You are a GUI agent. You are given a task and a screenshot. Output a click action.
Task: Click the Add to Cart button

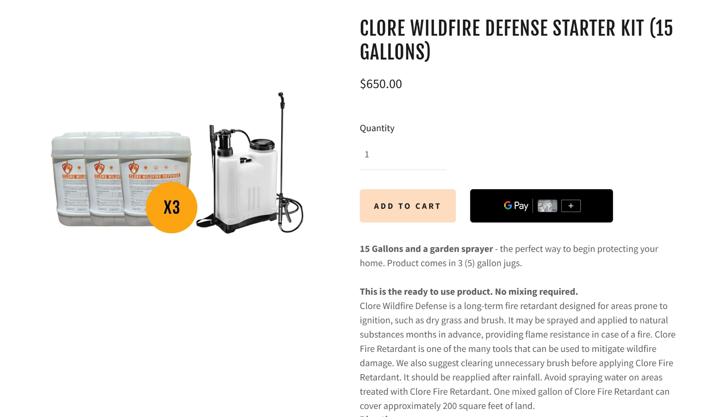click(408, 206)
